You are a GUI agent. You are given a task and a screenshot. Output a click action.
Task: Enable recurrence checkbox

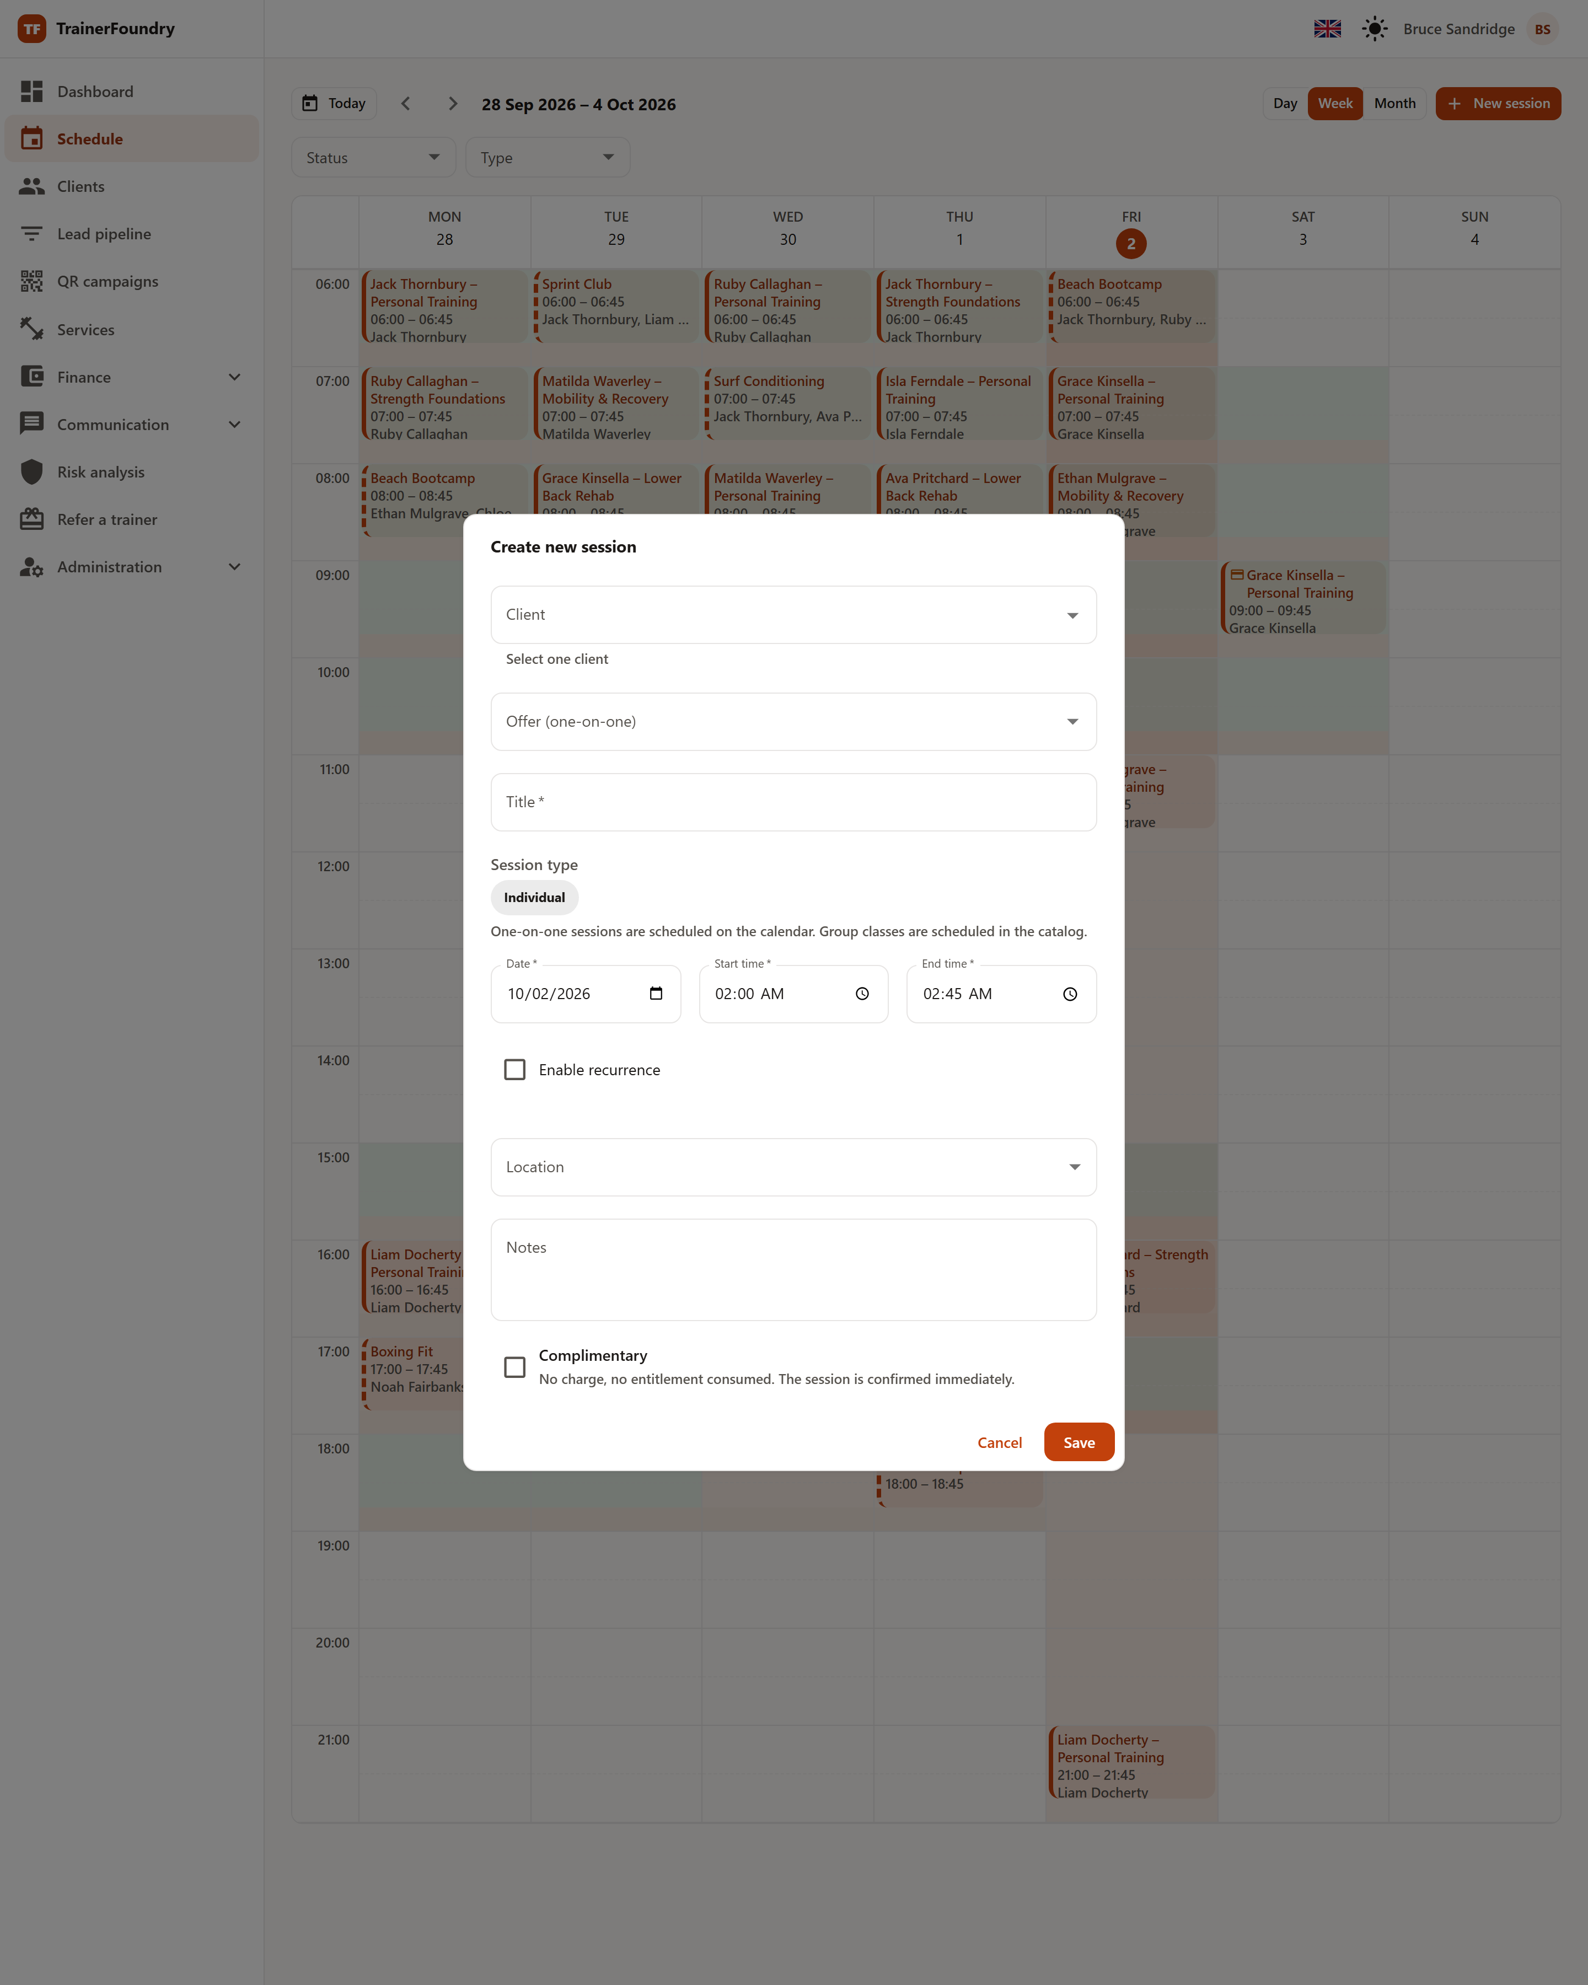pyautogui.click(x=514, y=1069)
